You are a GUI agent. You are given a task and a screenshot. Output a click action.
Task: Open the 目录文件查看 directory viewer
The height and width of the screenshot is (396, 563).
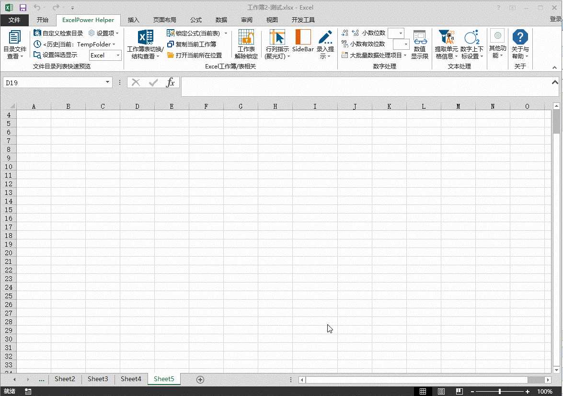15,45
